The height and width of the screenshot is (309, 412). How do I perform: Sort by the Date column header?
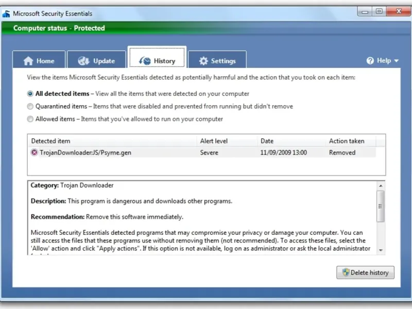(291, 141)
